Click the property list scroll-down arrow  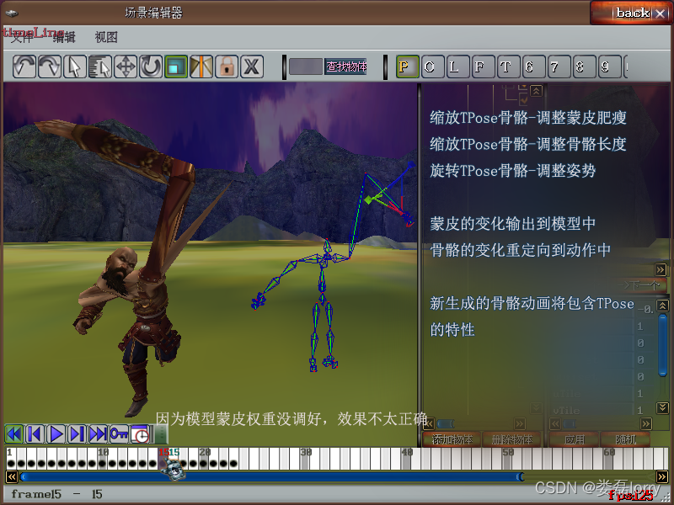tap(662, 407)
